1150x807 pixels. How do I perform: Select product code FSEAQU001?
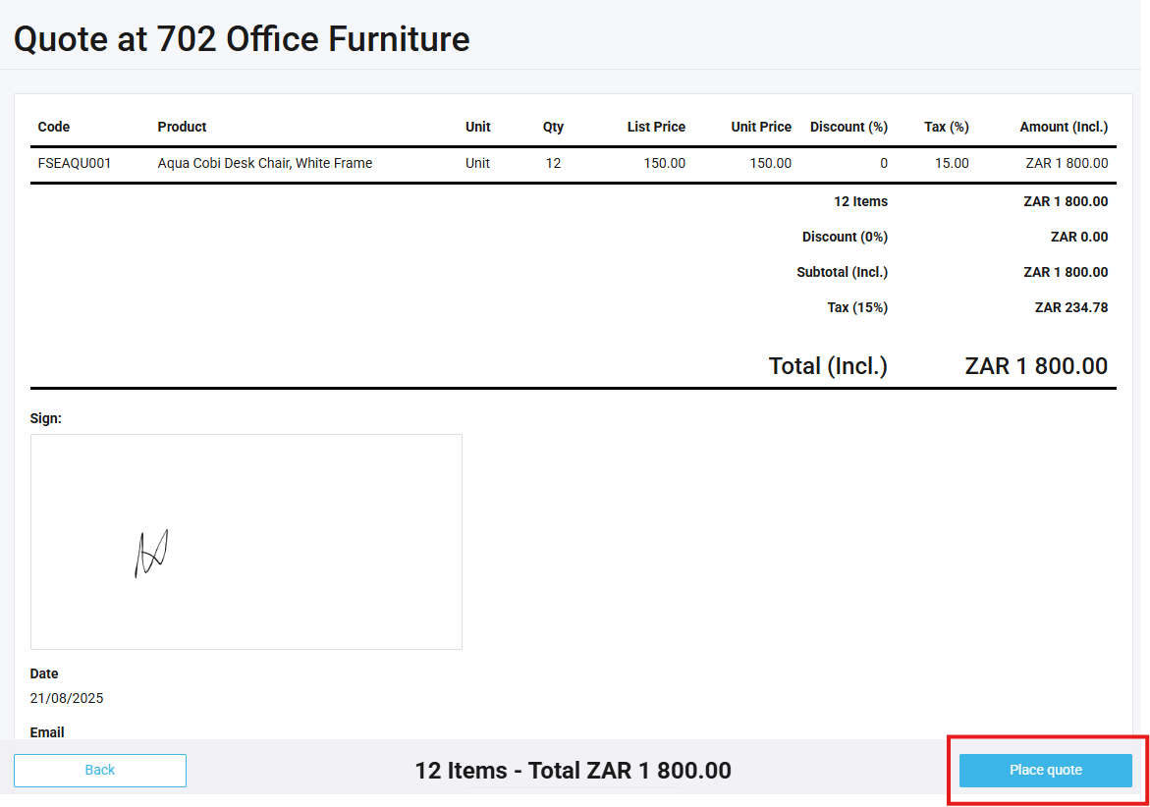point(75,163)
